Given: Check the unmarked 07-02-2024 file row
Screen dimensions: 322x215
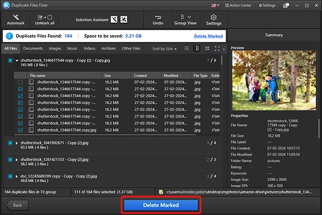Looking at the screenshot, I should pos(20,82).
